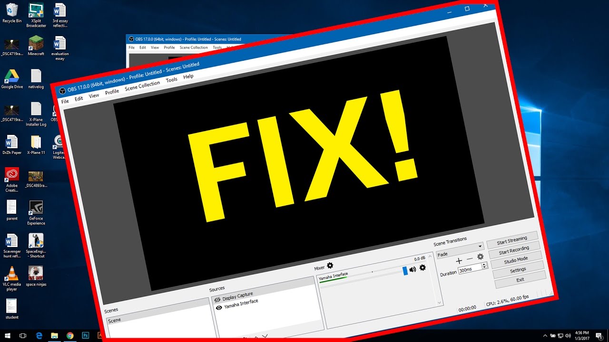Launch GeForce Experience from desktop
609x342 pixels.
[x=36, y=213]
